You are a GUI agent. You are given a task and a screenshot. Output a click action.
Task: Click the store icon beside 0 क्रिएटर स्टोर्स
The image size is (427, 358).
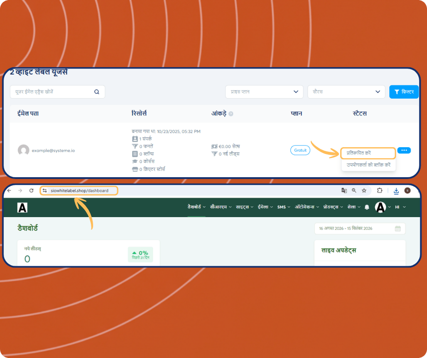tap(135, 169)
